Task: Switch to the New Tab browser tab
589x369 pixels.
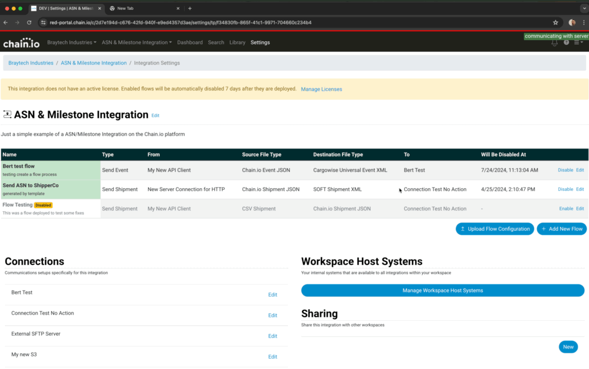Action: [x=145, y=8]
